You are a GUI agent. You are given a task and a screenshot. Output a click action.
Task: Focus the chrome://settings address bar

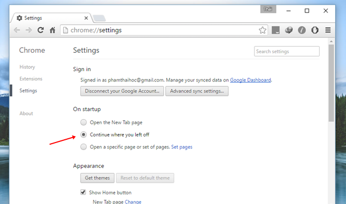coord(163,30)
